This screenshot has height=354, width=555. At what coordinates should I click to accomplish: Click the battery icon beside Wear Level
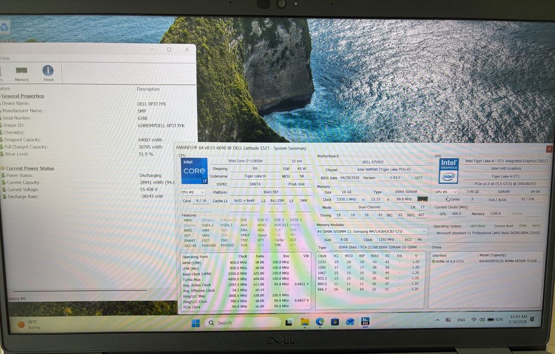2,154
